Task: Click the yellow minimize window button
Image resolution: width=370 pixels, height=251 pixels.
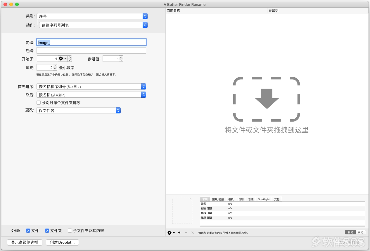Action: (11, 4)
